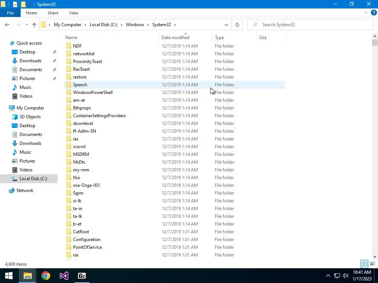Click the Windows breadcrumb in address bar

tap(135, 25)
